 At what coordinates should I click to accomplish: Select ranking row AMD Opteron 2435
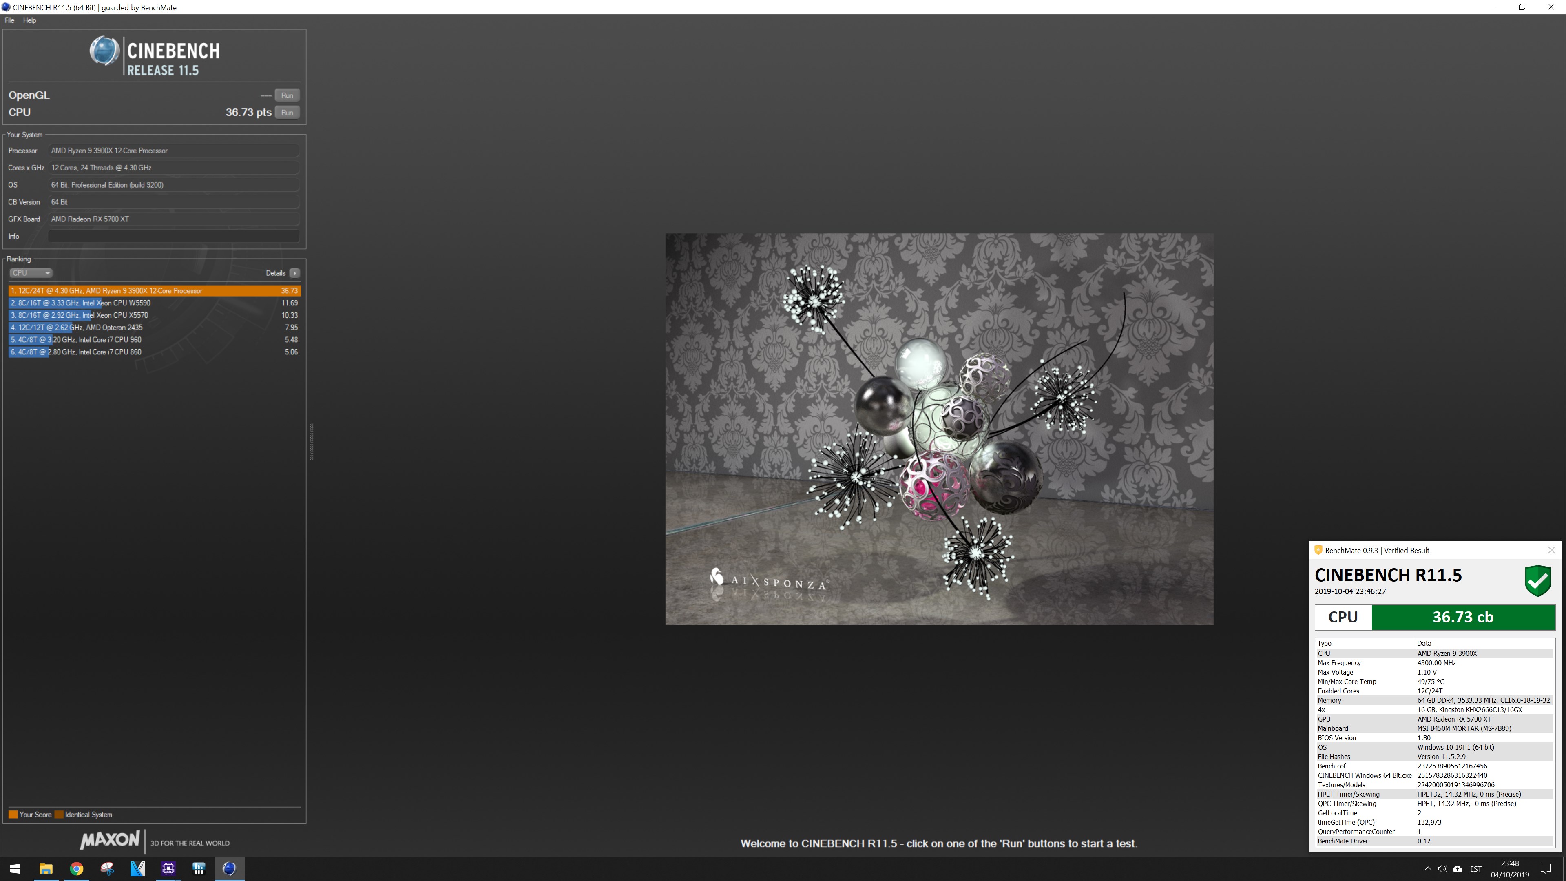[155, 327]
